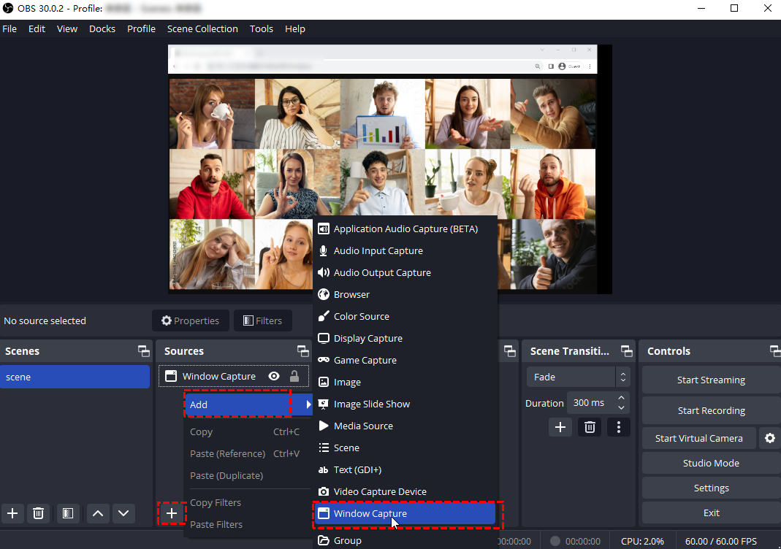Select the scene named 'scene'
Image resolution: width=781 pixels, height=549 pixels.
[x=75, y=376]
